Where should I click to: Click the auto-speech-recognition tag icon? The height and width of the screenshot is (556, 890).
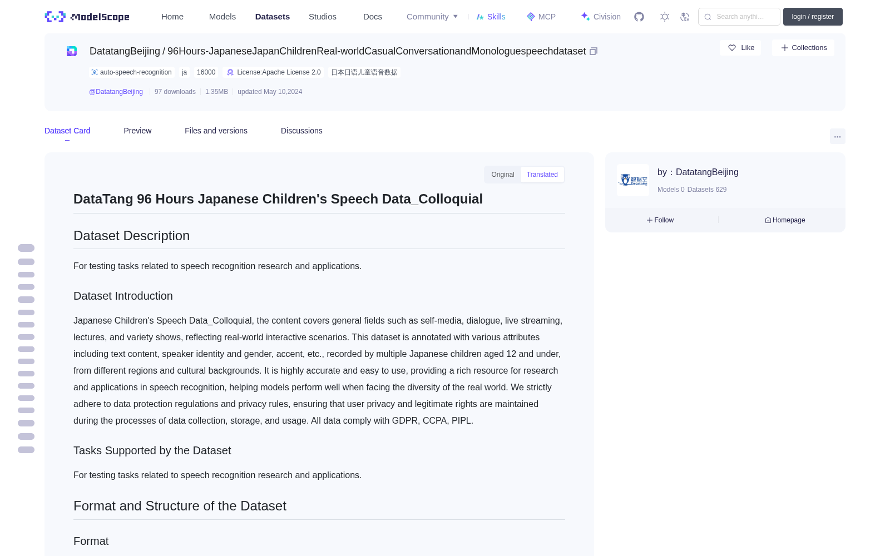[95, 72]
